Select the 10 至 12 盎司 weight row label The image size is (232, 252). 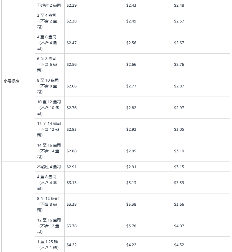[49, 108]
